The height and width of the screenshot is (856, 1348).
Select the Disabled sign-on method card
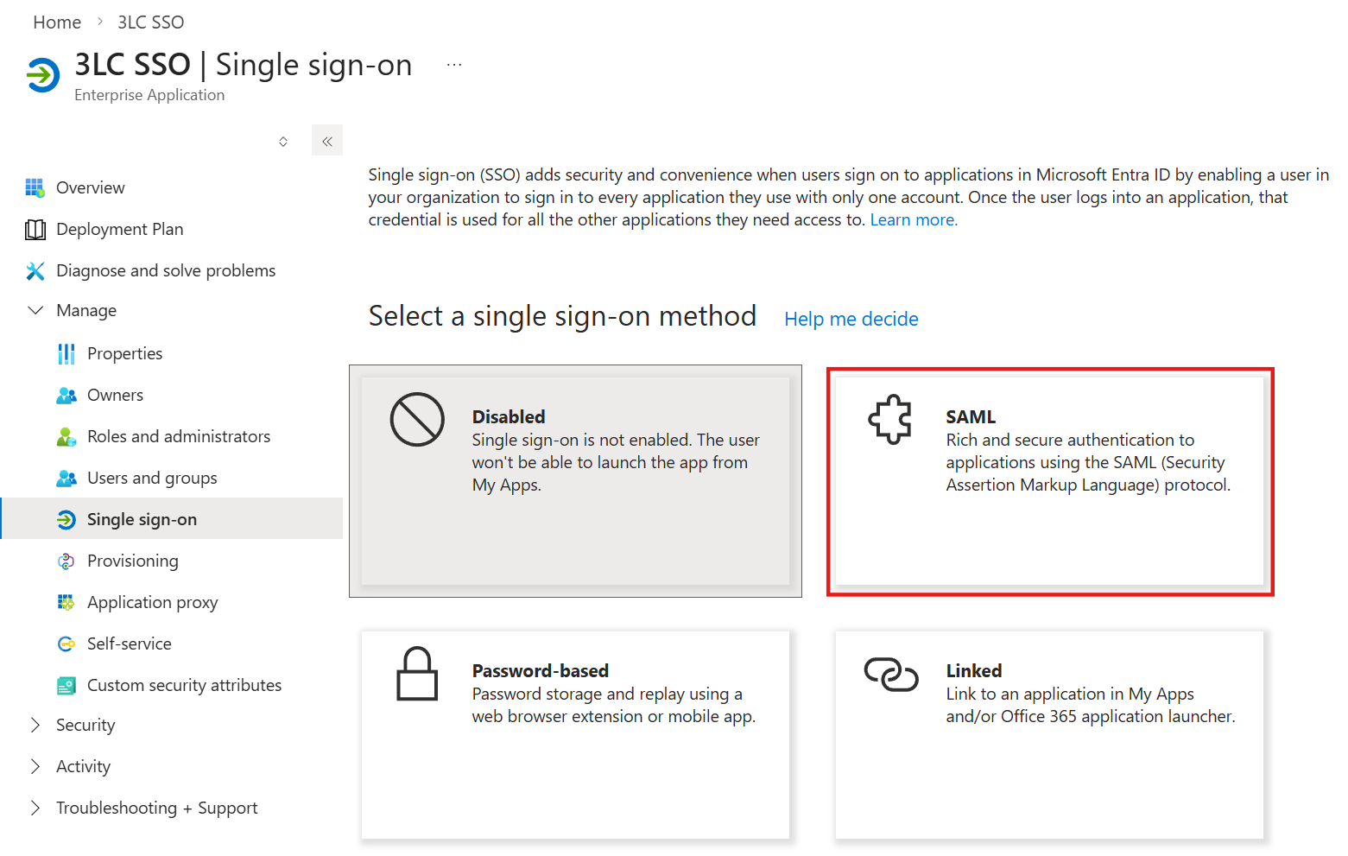(x=575, y=481)
